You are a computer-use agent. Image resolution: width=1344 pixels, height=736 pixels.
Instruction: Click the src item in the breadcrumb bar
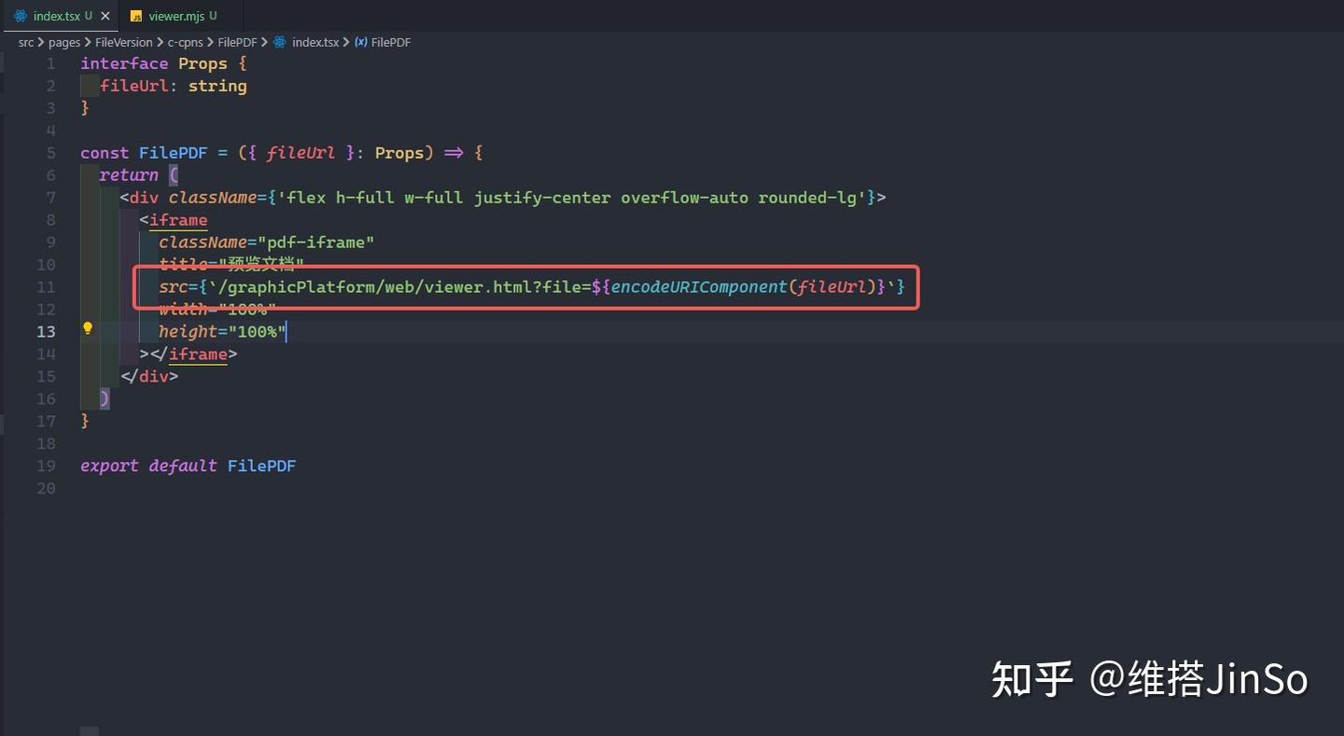coord(26,42)
